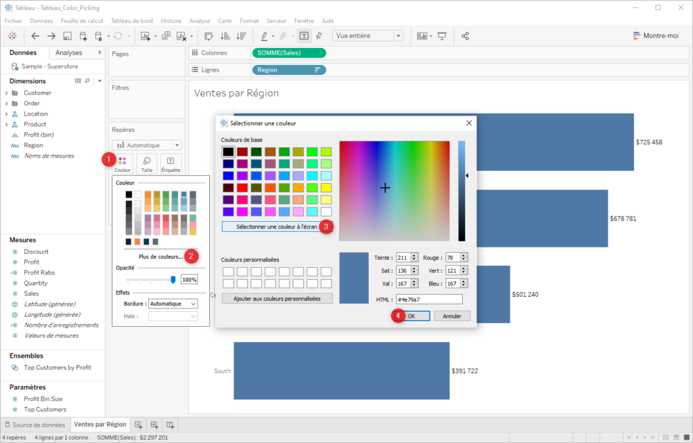
Task: Click the view data grid icon beside Dimensions
Action: pyautogui.click(x=78, y=81)
